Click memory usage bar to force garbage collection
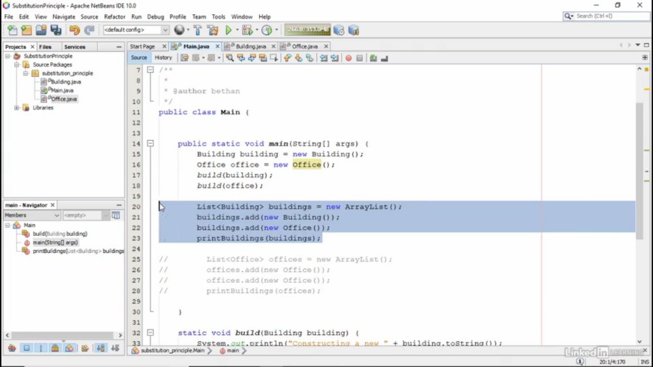The width and height of the screenshot is (653, 367). 308,29
